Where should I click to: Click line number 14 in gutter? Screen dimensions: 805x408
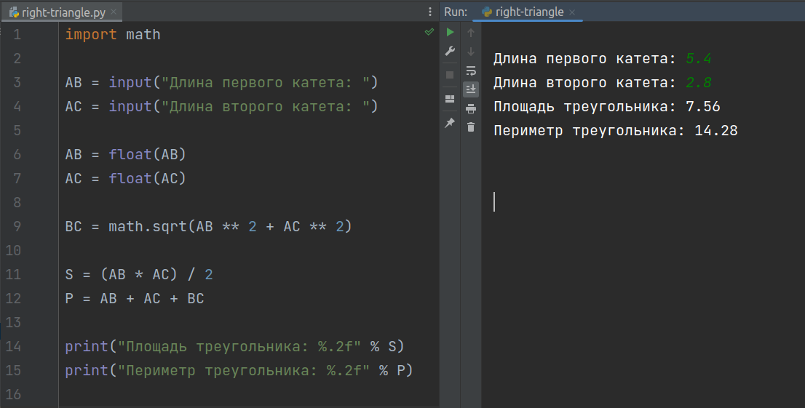click(x=13, y=346)
